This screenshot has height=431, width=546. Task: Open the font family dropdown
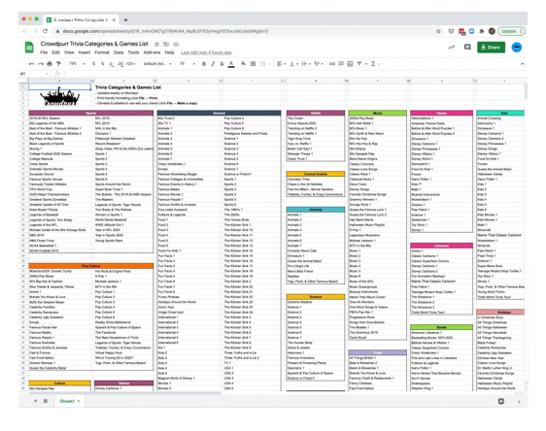[157, 64]
